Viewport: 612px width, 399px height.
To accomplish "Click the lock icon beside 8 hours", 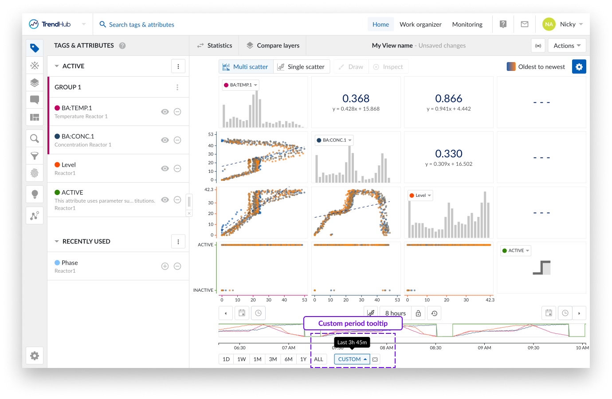I will (418, 313).
